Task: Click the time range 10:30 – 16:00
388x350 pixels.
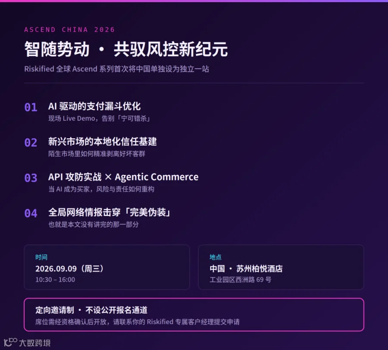Action: 55,279
